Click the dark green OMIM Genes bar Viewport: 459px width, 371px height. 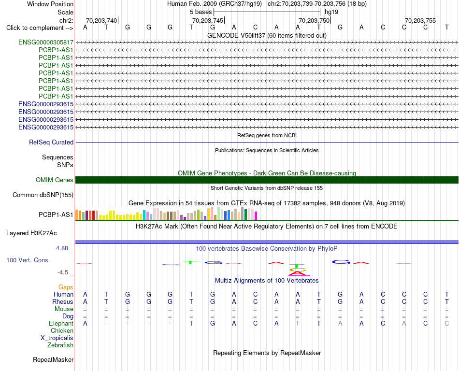[267, 180]
